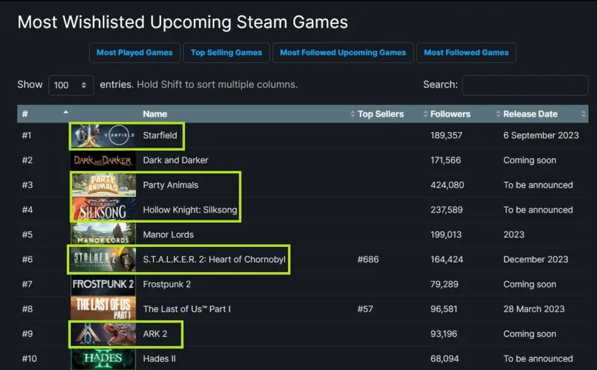The width and height of the screenshot is (597, 370).
Task: Go to Top Selling Games tab
Action: [x=226, y=53]
